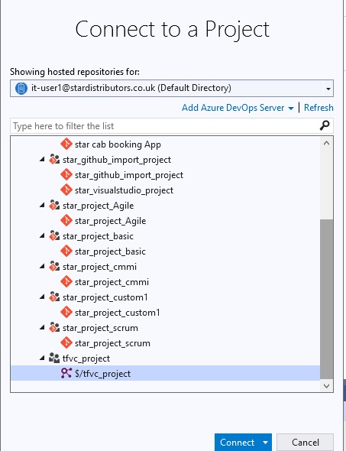The width and height of the screenshot is (346, 451).
Task: Open Add Azure DevOps Server dropdown
Action: point(291,108)
